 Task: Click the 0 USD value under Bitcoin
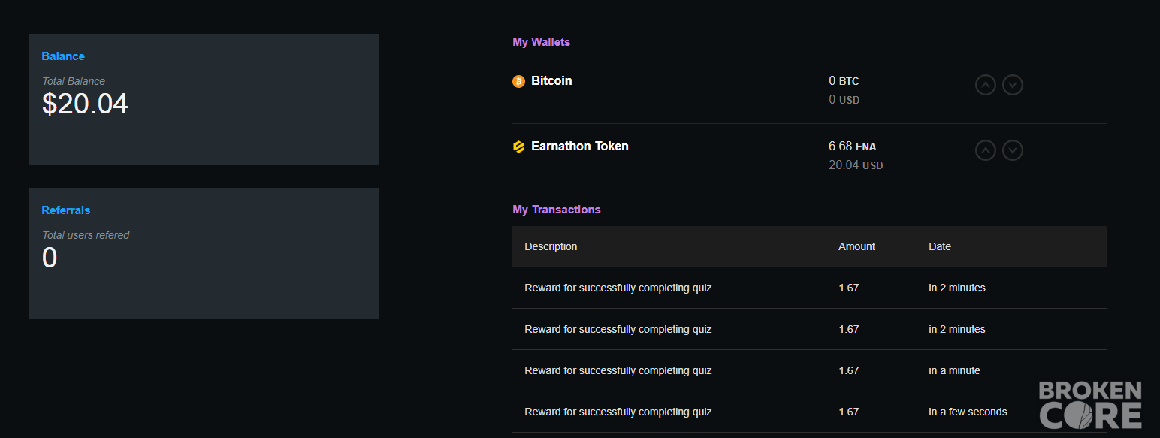click(x=844, y=99)
